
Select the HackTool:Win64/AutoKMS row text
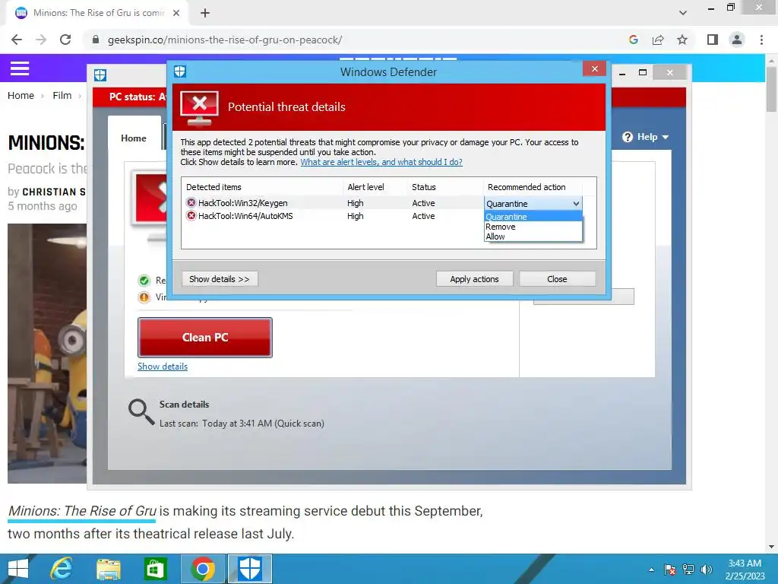click(245, 216)
